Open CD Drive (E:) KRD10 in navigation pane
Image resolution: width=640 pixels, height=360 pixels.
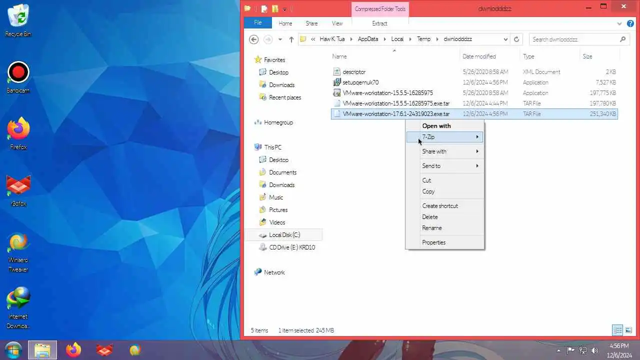[x=287, y=247]
